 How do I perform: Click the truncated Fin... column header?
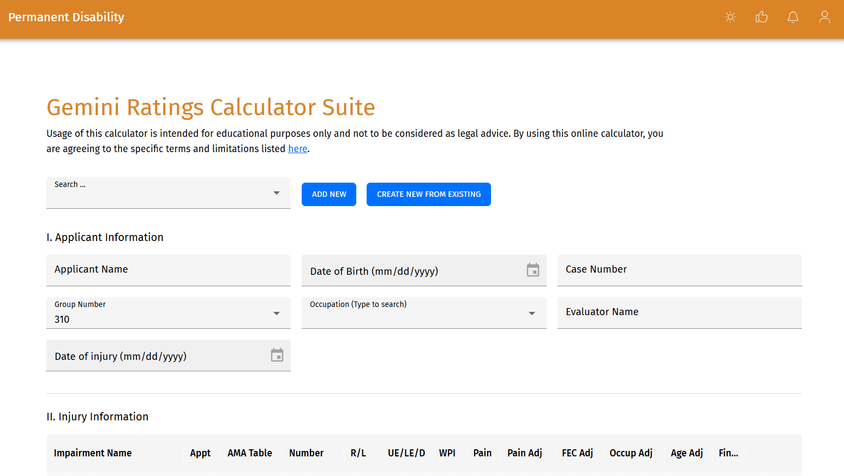click(x=728, y=453)
